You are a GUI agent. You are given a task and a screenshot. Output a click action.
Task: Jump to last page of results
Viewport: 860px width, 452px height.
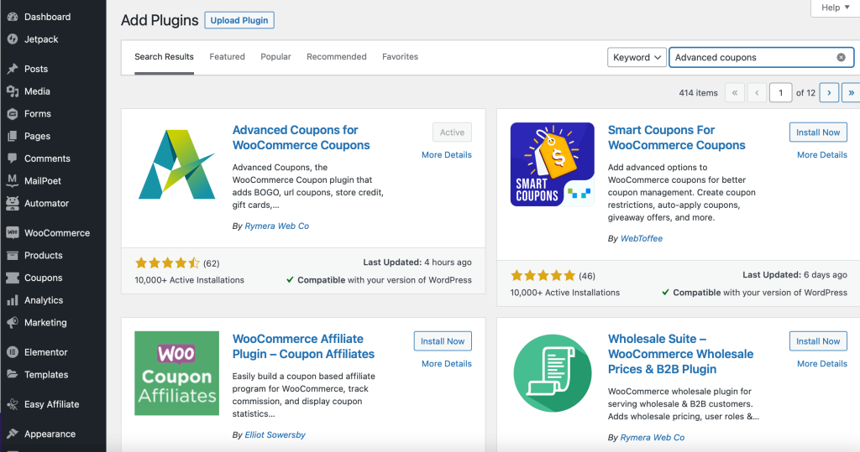[851, 92]
